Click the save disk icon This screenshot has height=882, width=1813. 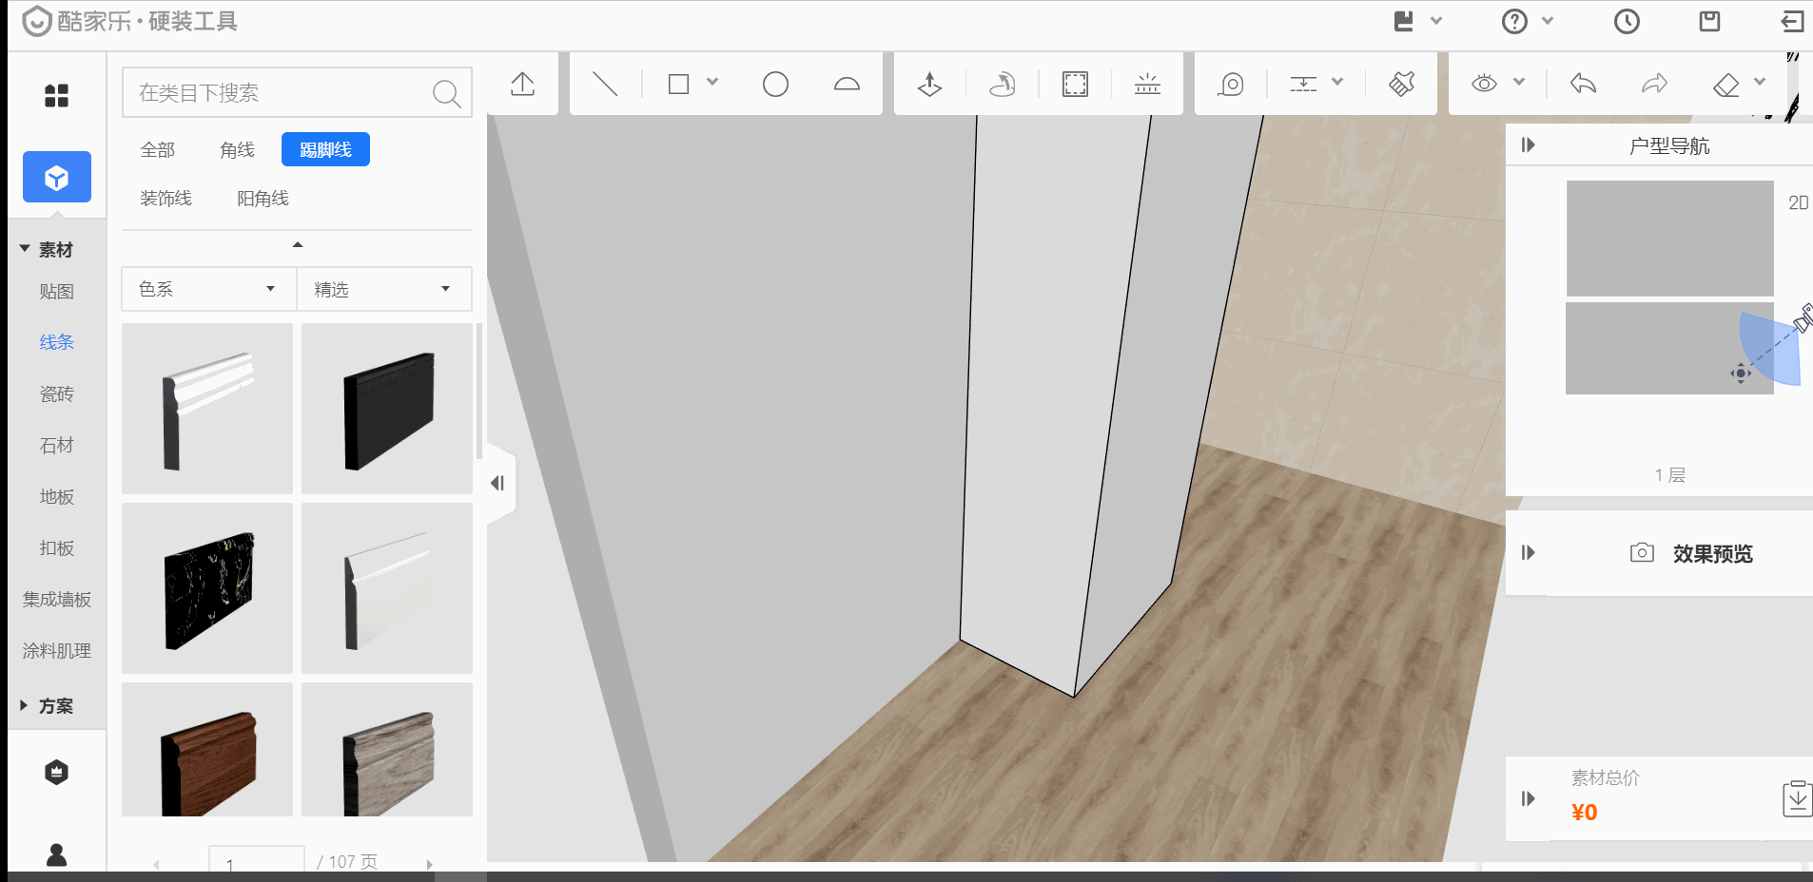1709,22
